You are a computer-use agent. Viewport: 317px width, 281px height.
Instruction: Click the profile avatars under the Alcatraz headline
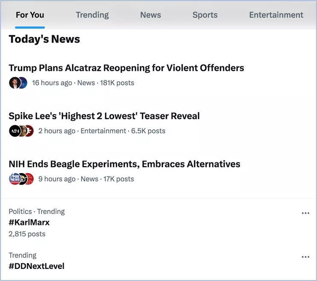(x=18, y=83)
